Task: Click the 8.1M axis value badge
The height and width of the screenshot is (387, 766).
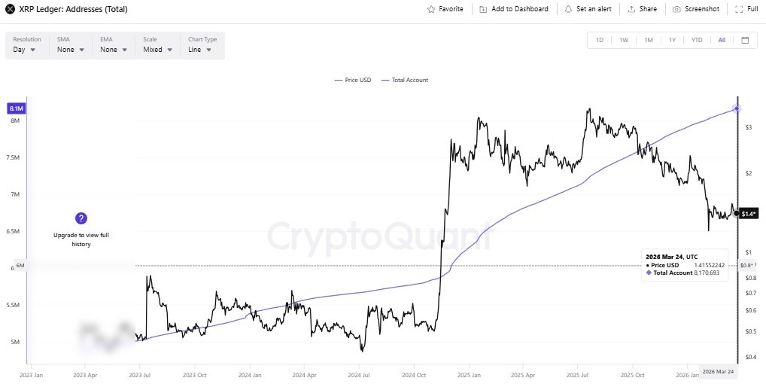Action: click(x=17, y=109)
